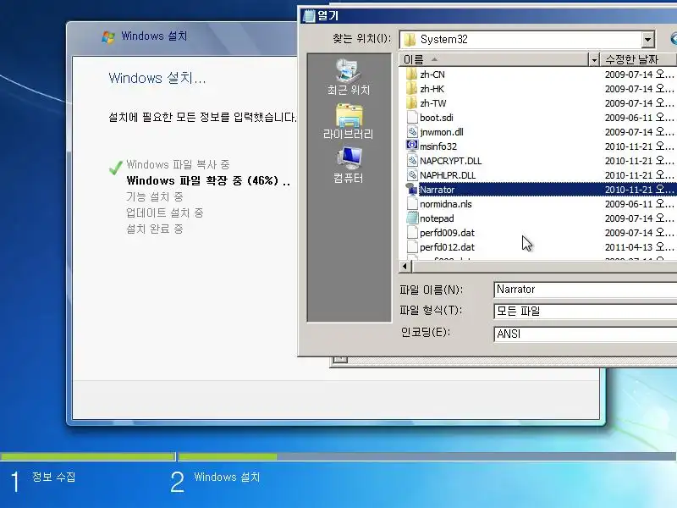This screenshot has width=677, height=508.
Task: Click the setup progress bar at the bottom
Action: tap(338, 456)
